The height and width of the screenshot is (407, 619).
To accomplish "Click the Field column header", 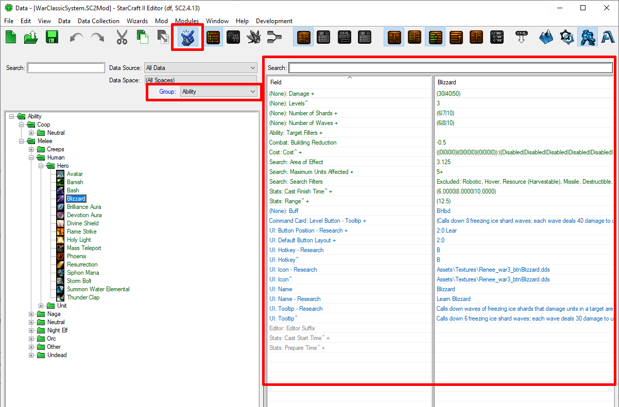I will (350, 82).
